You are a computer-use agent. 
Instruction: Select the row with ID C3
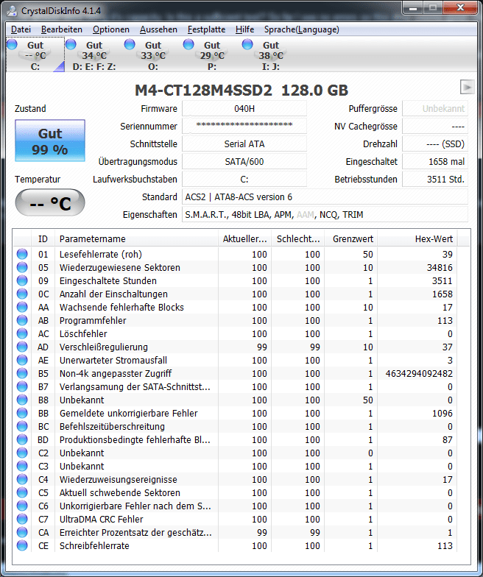236,467
